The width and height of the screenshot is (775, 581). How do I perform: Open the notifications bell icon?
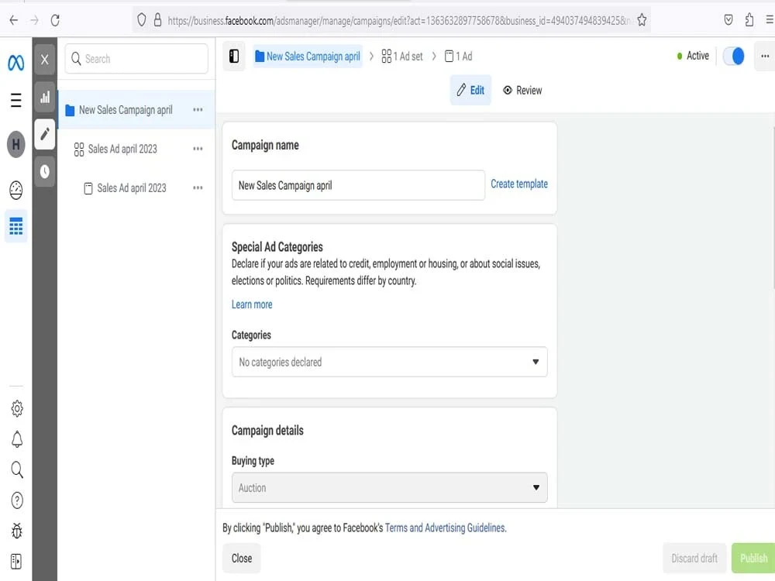17,439
